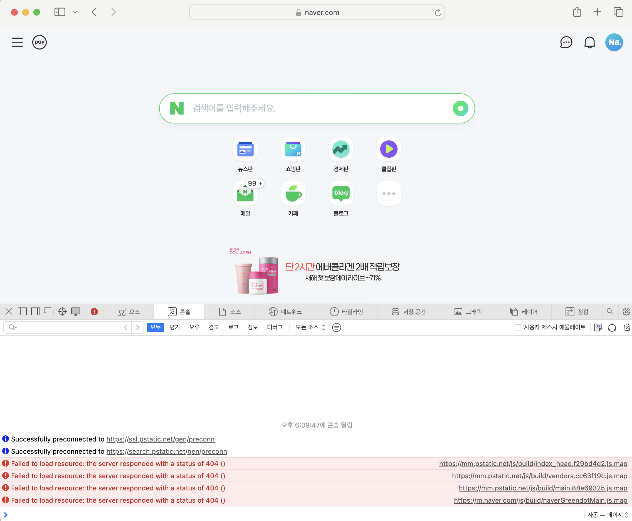Clear the console with trash icon
The width and height of the screenshot is (632, 521).
627,328
